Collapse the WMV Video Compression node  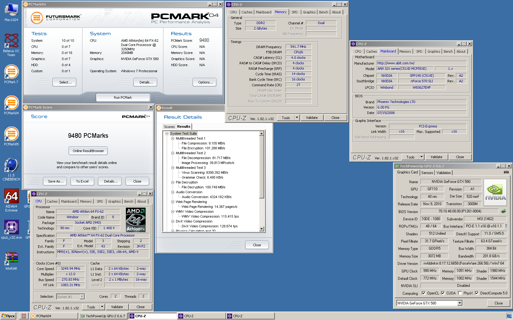coord(173,212)
